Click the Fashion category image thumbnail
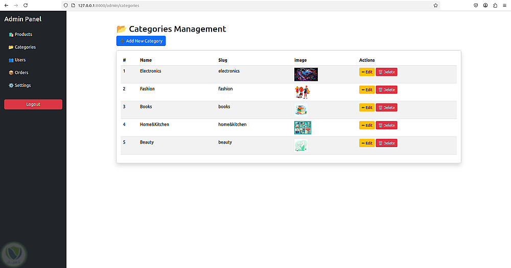511x268 pixels. [x=302, y=92]
